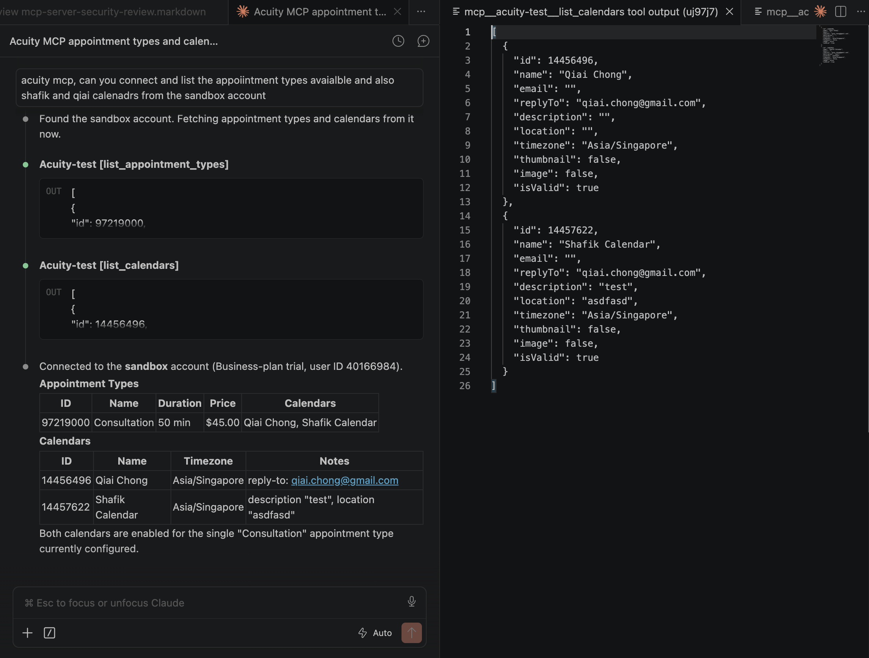Click the chat title header text
The width and height of the screenshot is (869, 658).
pyautogui.click(x=114, y=41)
